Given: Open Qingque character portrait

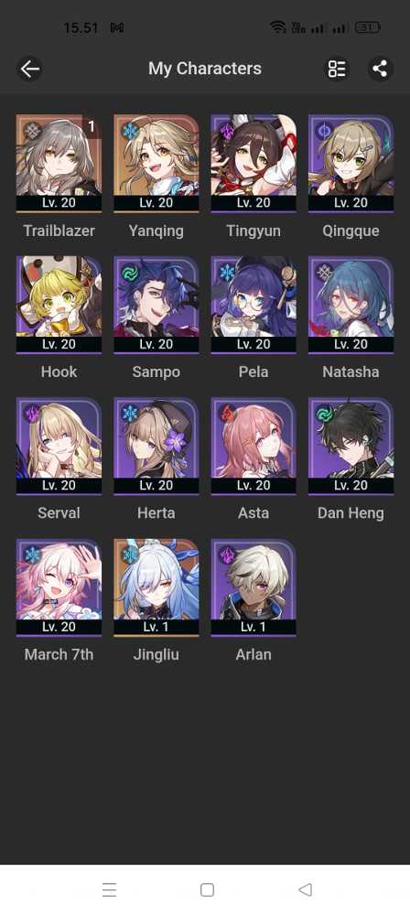Looking at the screenshot, I should click(x=351, y=163).
